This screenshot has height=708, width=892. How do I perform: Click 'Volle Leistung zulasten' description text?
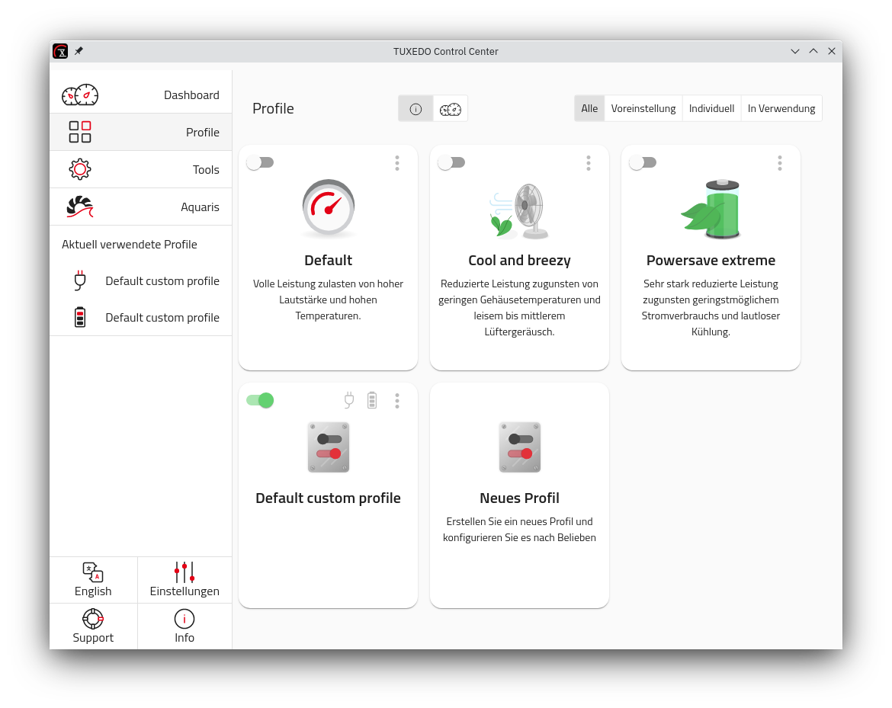[x=329, y=300]
